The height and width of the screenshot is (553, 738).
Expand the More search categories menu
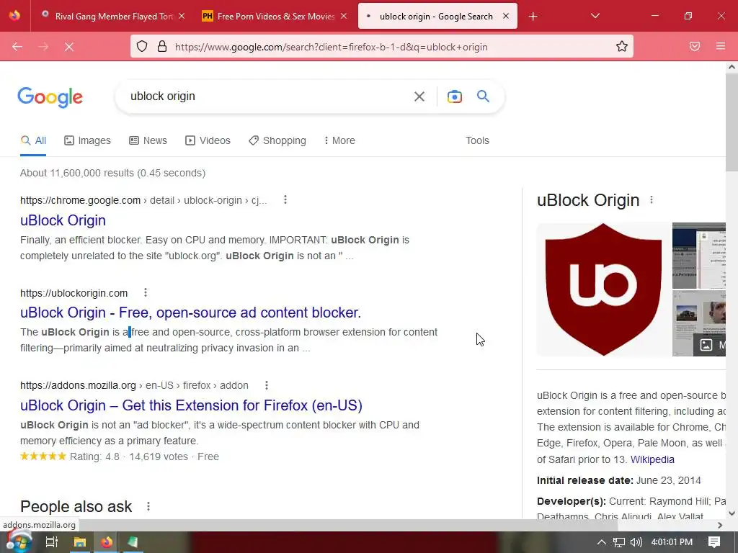pyautogui.click(x=340, y=140)
